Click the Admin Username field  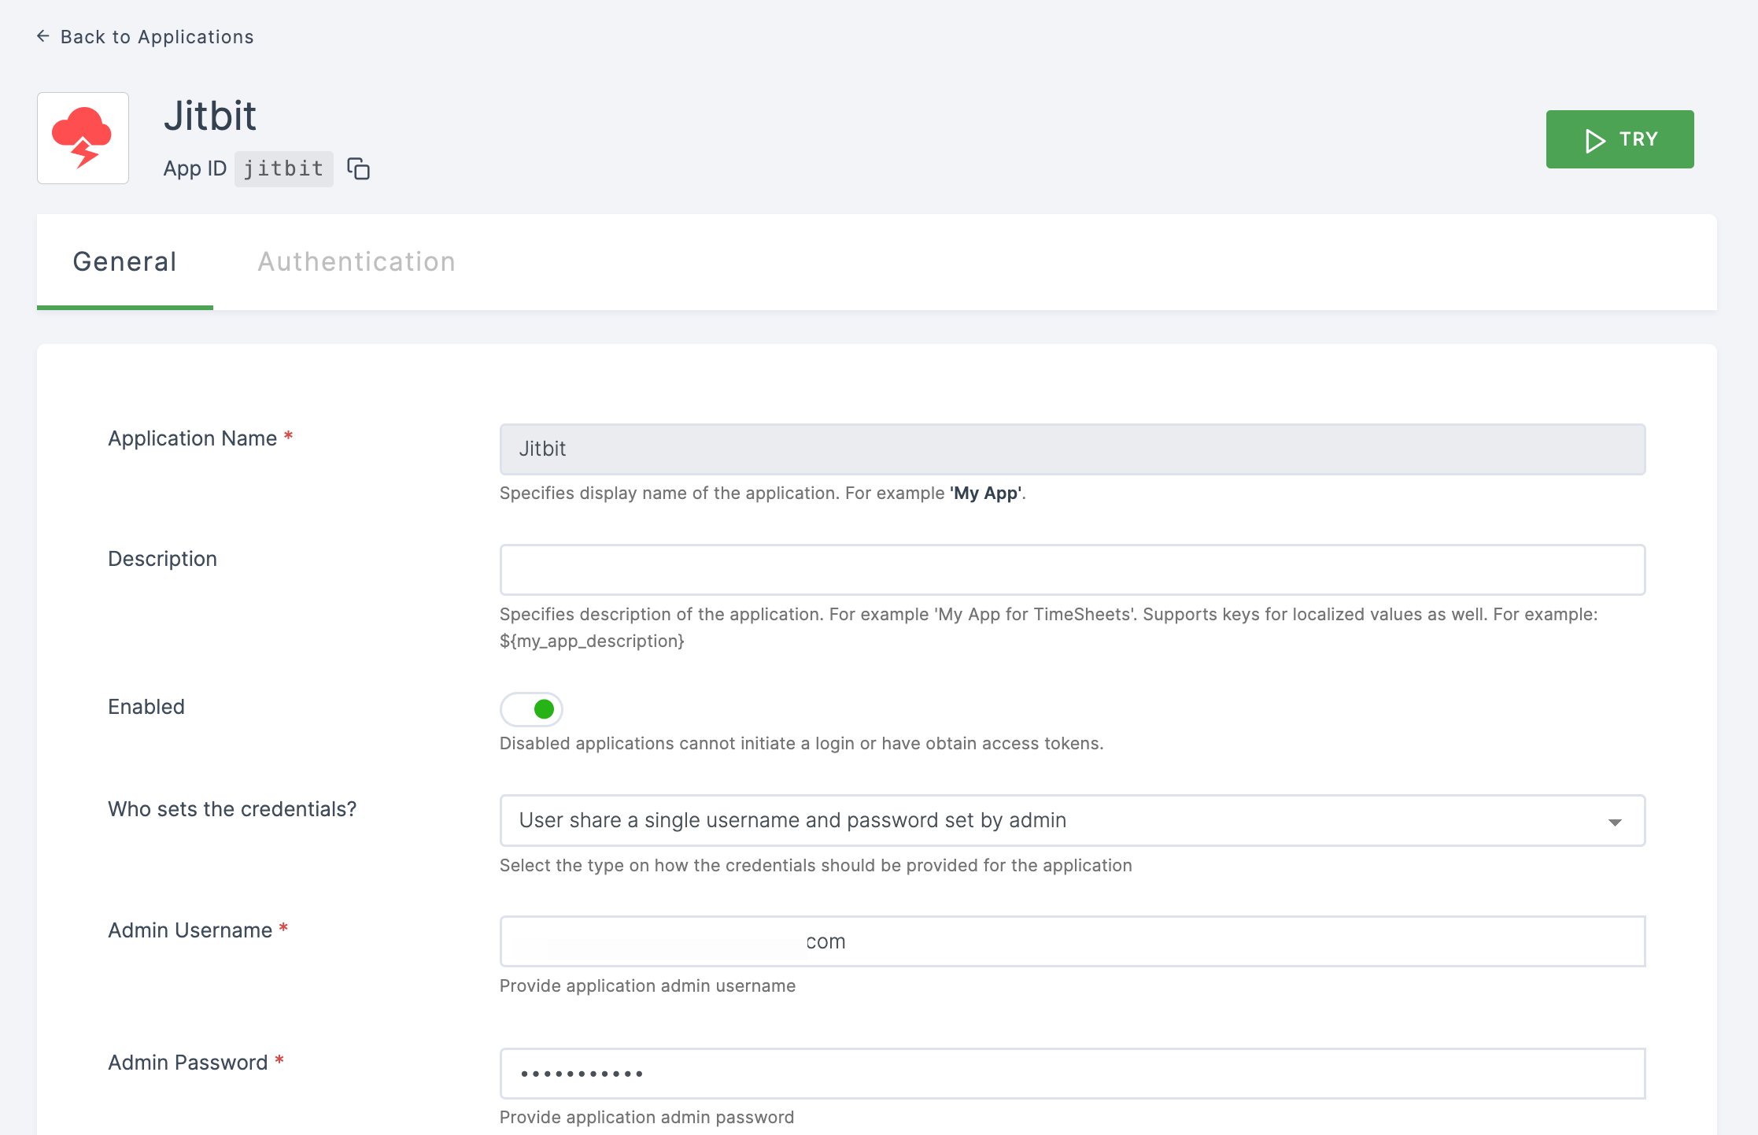pyautogui.click(x=1073, y=941)
